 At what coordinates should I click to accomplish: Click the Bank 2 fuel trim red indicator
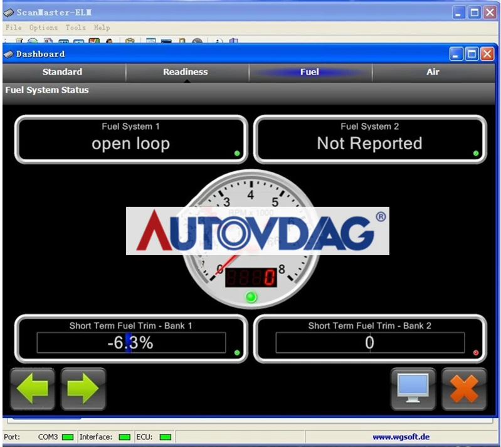point(476,353)
